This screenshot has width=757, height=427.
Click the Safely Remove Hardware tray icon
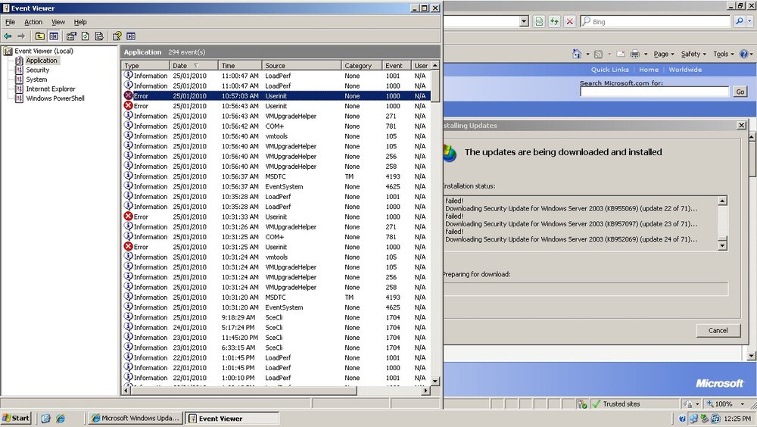[705, 419]
